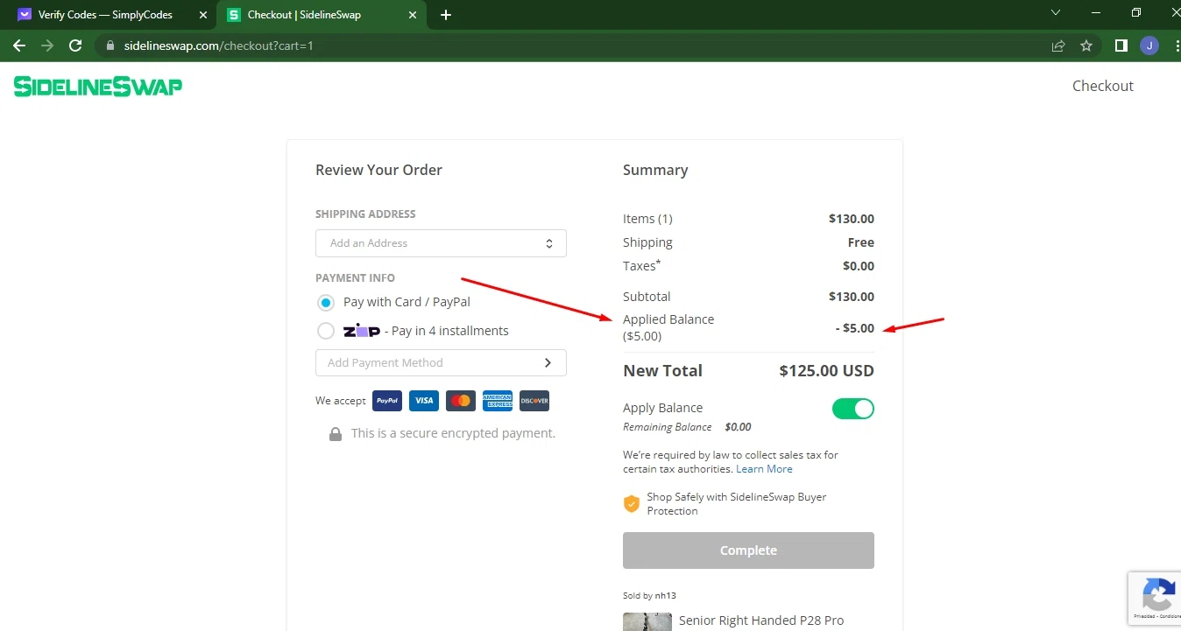The image size is (1181, 631).
Task: Click the Applied Balance ($5.00) label
Action: point(668,327)
